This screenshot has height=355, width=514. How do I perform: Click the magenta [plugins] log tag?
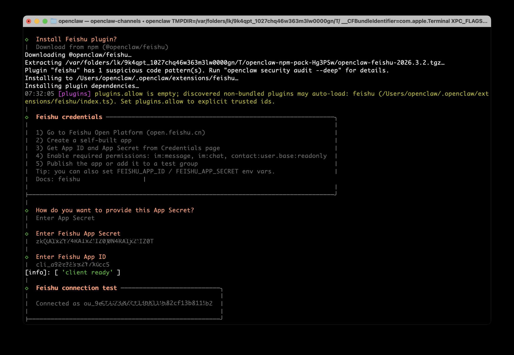coord(75,94)
